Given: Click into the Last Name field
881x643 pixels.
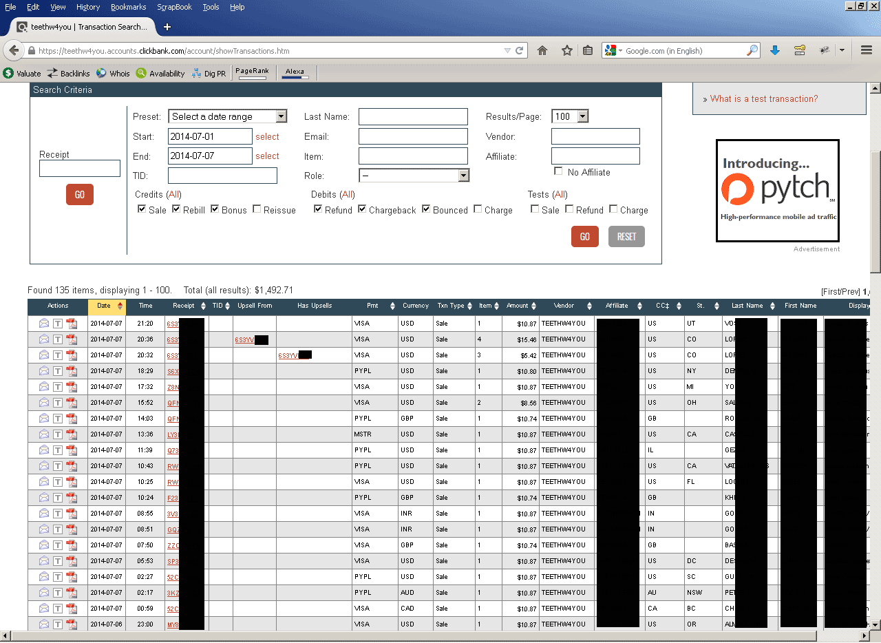Looking at the screenshot, I should tap(413, 116).
